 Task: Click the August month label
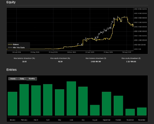pyautogui.click(x=95, y=120)
